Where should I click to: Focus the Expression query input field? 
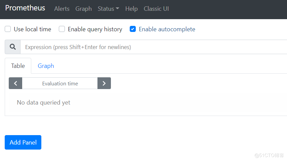[x=154, y=47]
